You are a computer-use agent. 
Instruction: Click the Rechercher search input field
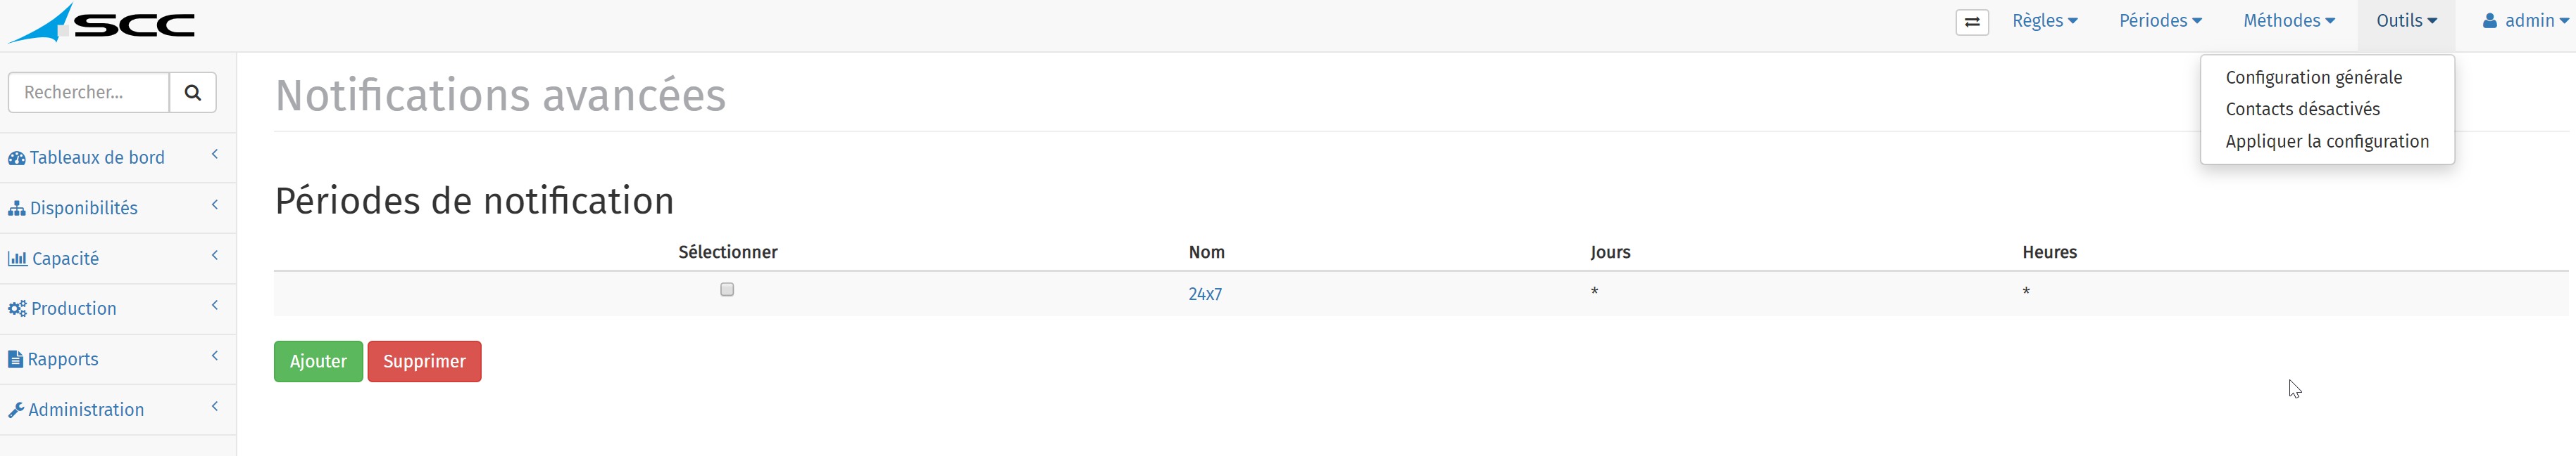tap(89, 93)
